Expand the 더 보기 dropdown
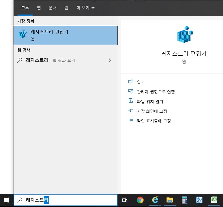This screenshot has height=207, width=223. click(85, 8)
